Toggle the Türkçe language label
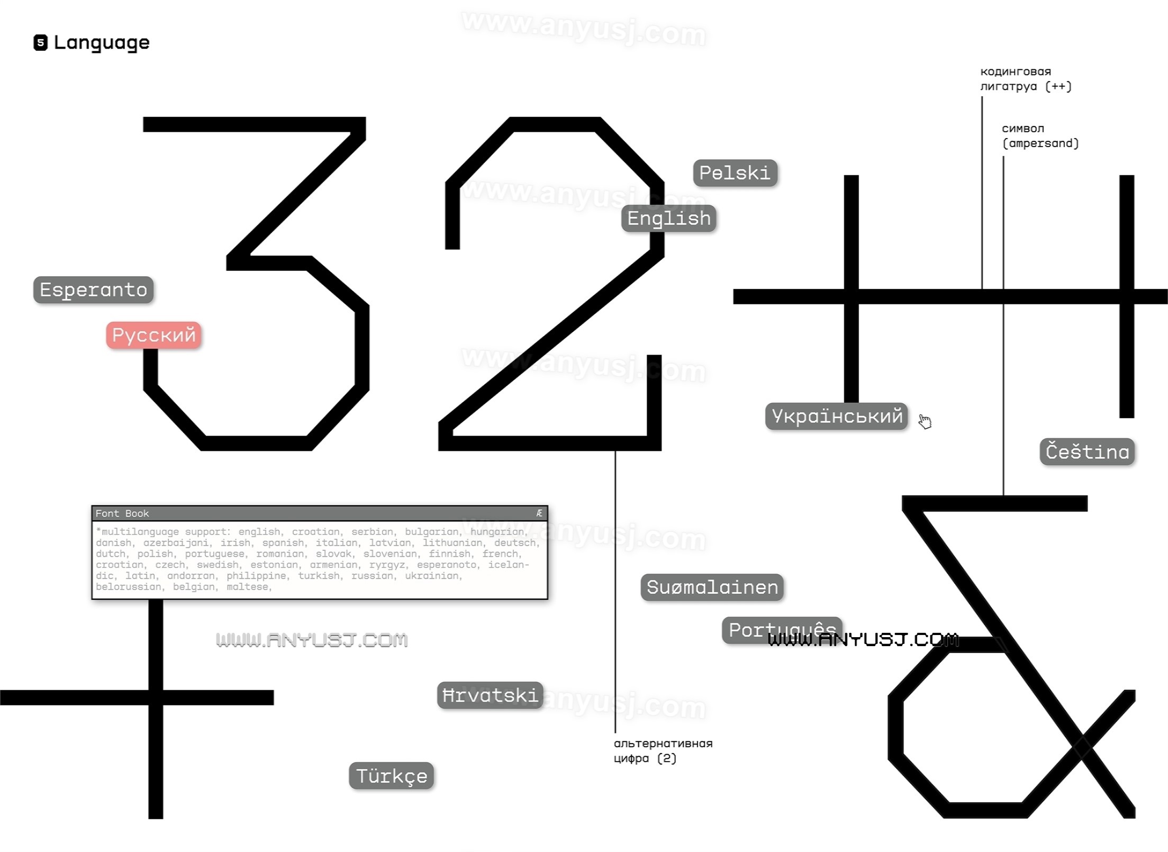Image resolution: width=1168 pixels, height=852 pixels. 392,774
